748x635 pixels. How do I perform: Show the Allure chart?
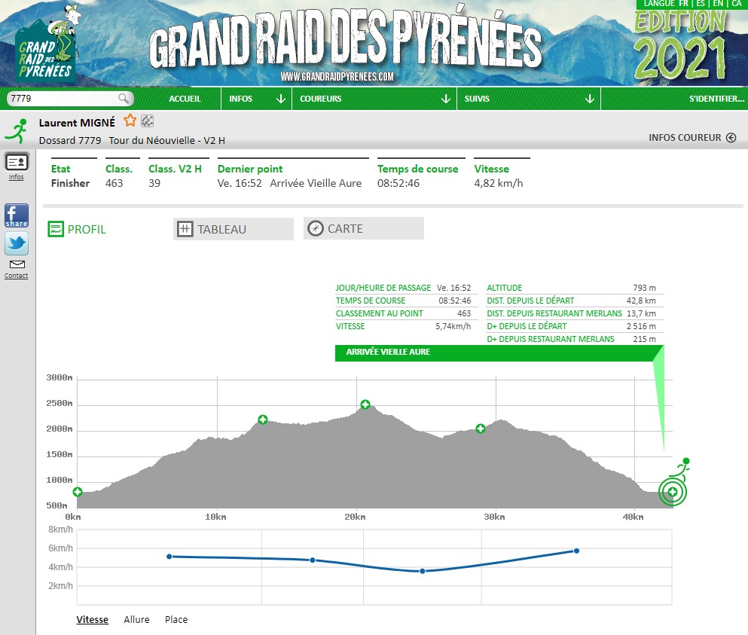(136, 619)
